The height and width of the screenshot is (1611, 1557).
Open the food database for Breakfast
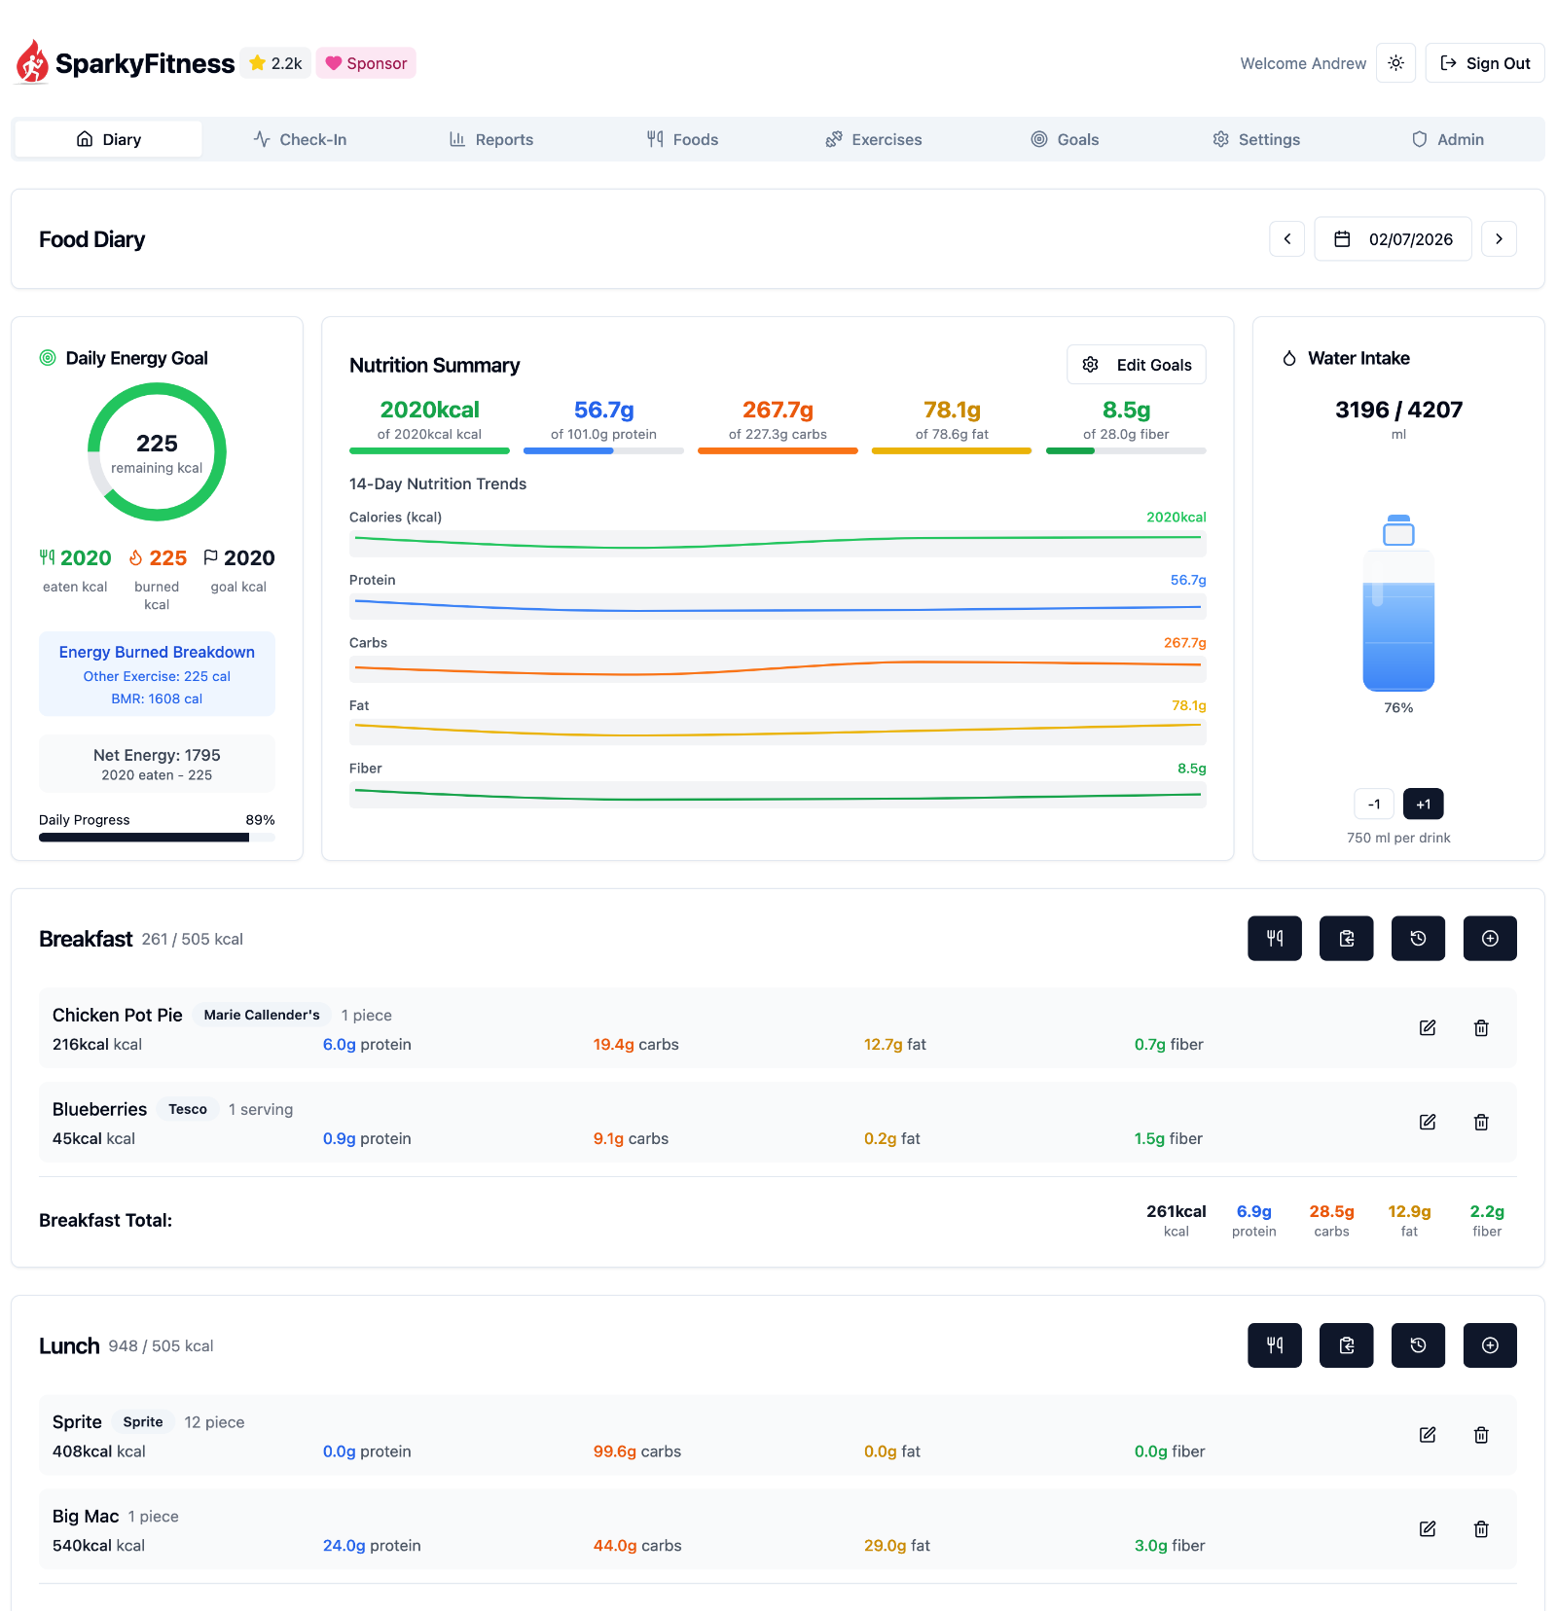coord(1275,938)
